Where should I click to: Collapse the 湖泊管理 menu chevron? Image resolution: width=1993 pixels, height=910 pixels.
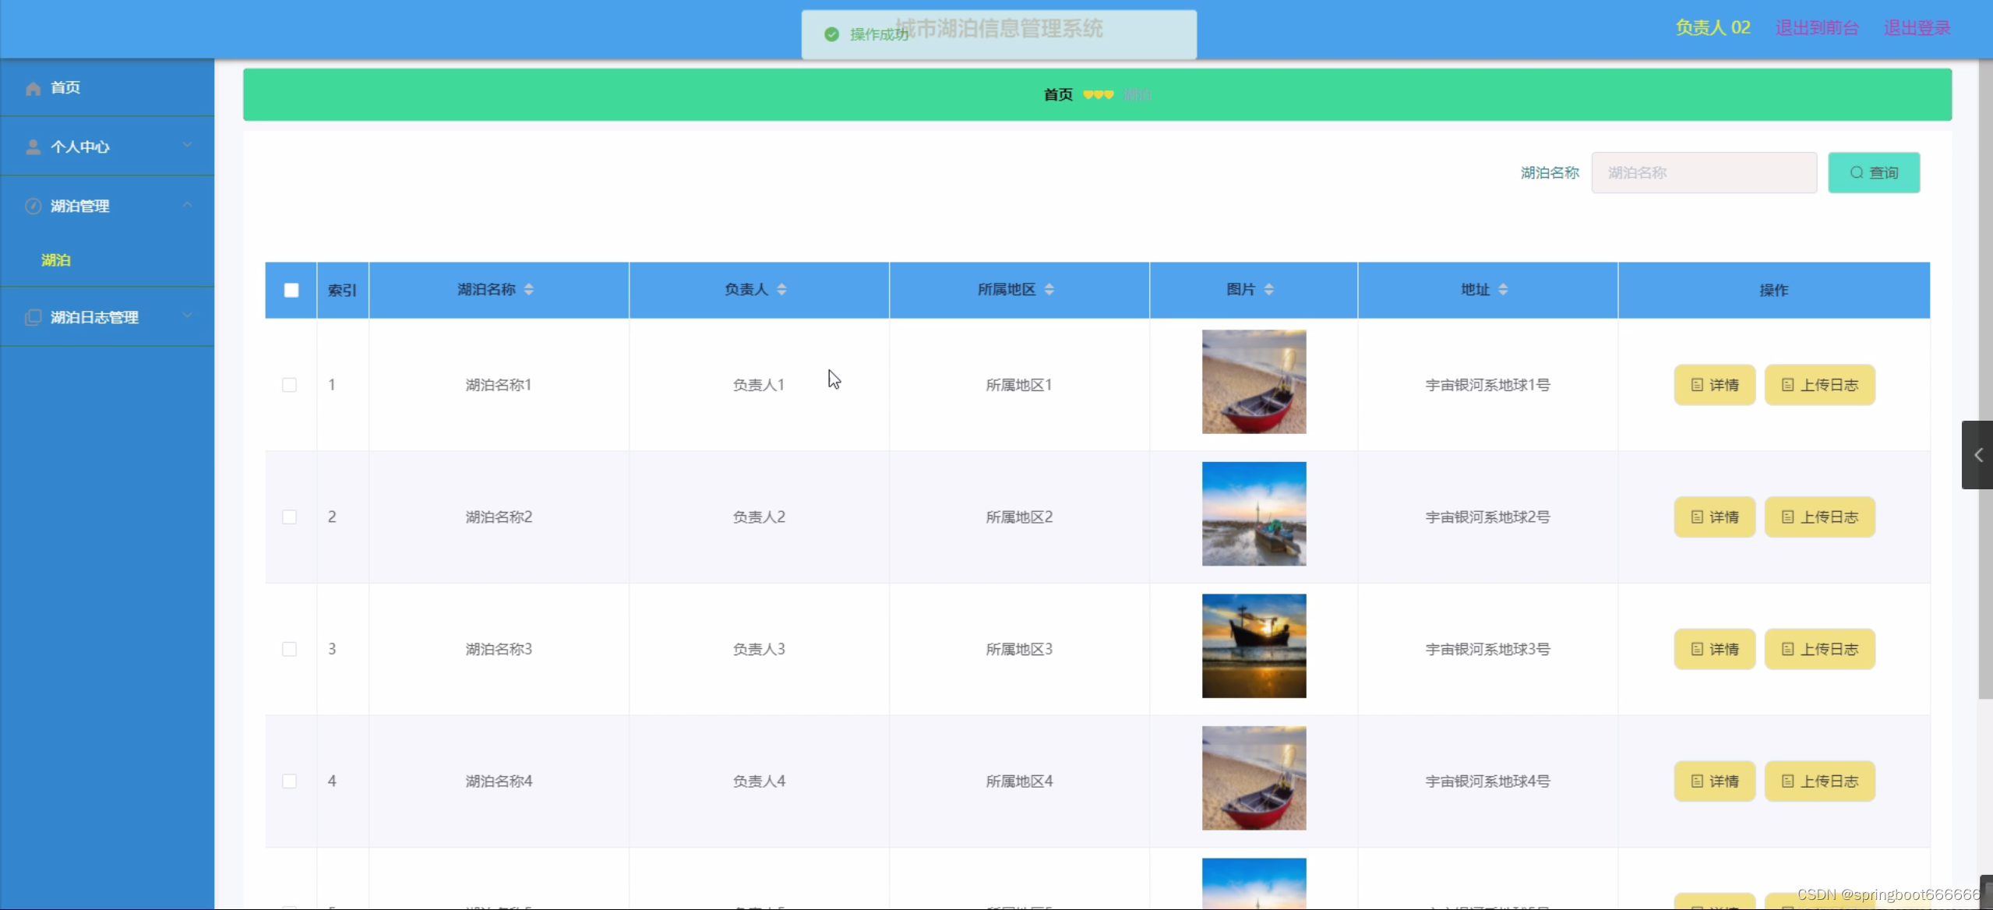(187, 205)
